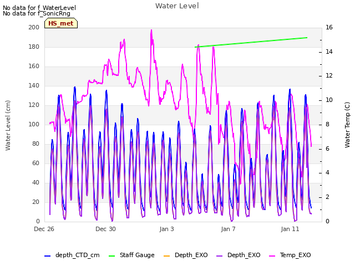Viewport: 355px width, 266px height.
Task: Click the 16 value on right axis
Action: click(x=329, y=27)
